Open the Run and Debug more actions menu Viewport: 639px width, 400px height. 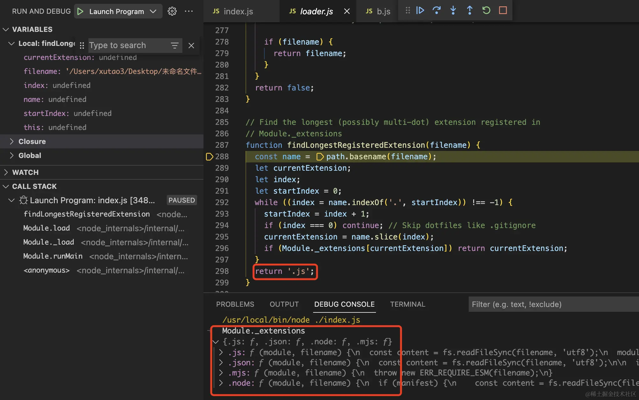pos(189,11)
